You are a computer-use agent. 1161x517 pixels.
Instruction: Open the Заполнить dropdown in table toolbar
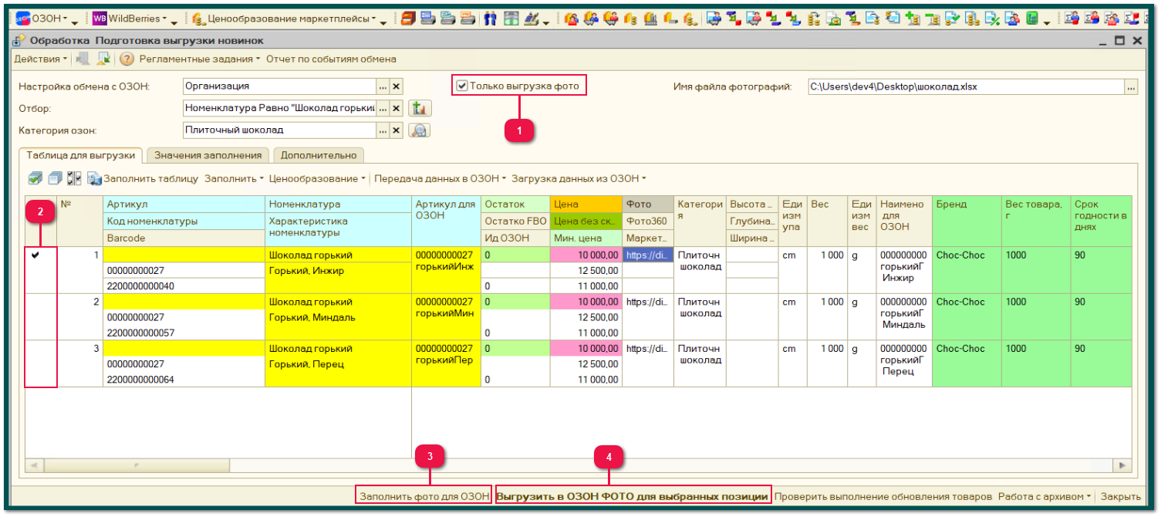click(x=234, y=178)
